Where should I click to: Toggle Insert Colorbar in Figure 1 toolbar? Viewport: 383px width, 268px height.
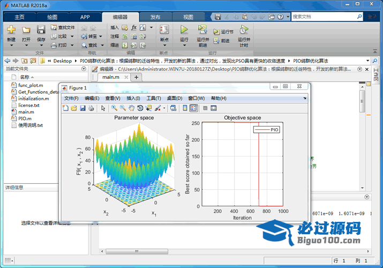click(x=185, y=108)
